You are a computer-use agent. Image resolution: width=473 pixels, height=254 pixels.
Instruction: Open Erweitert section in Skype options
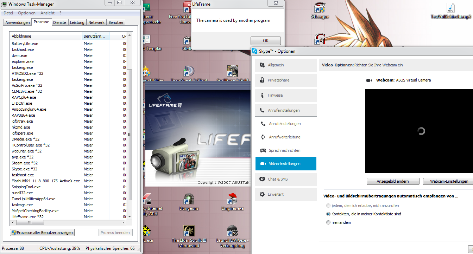(286, 194)
